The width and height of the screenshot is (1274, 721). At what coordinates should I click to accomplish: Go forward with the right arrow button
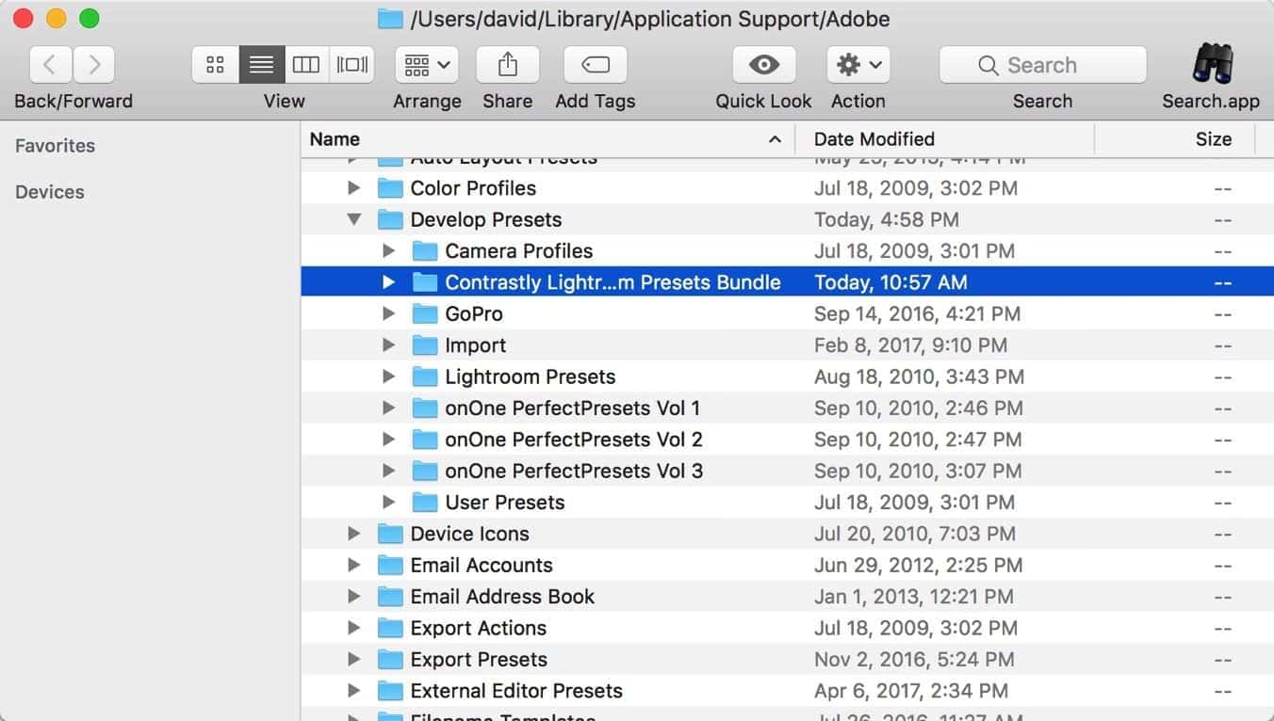pos(93,65)
